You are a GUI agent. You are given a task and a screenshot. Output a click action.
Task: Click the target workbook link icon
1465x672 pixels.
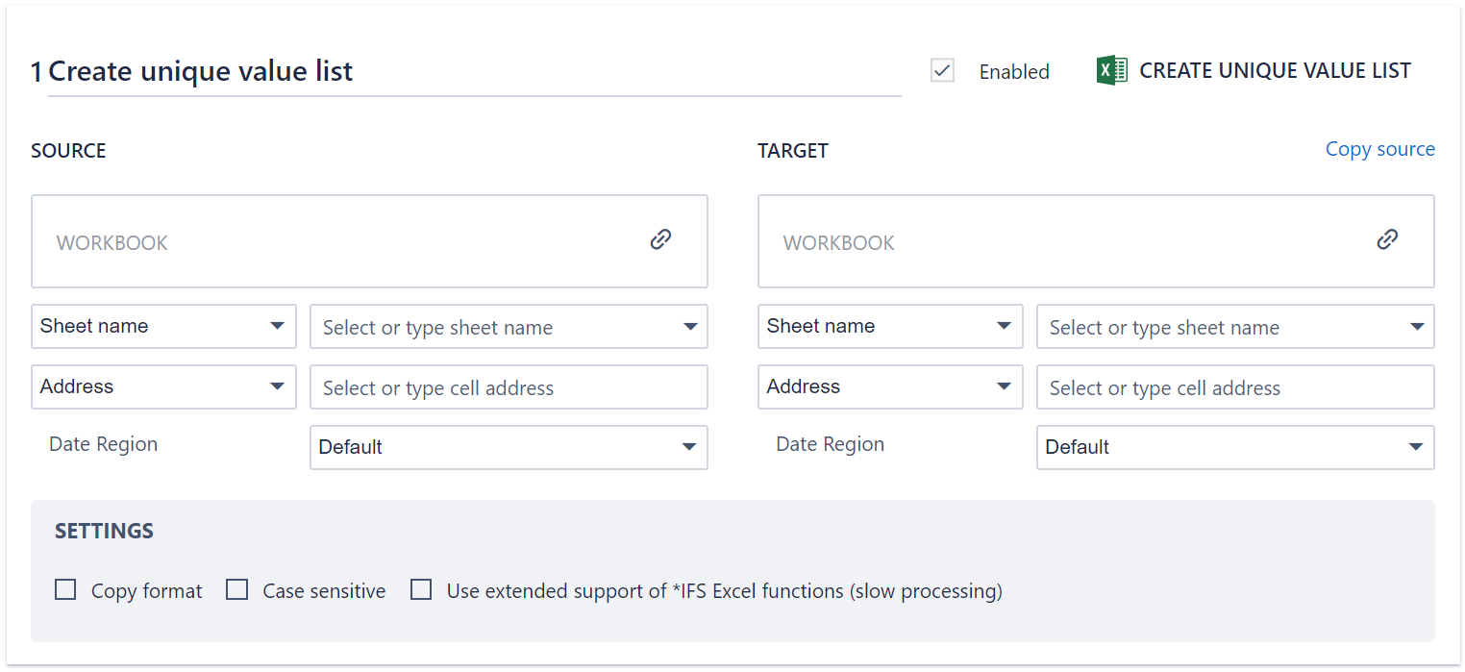[1387, 239]
